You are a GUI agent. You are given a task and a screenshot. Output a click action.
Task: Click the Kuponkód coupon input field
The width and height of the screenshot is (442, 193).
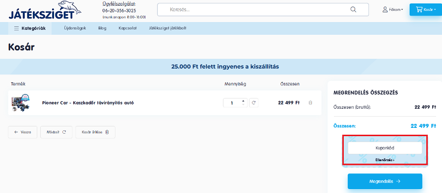(x=385, y=148)
